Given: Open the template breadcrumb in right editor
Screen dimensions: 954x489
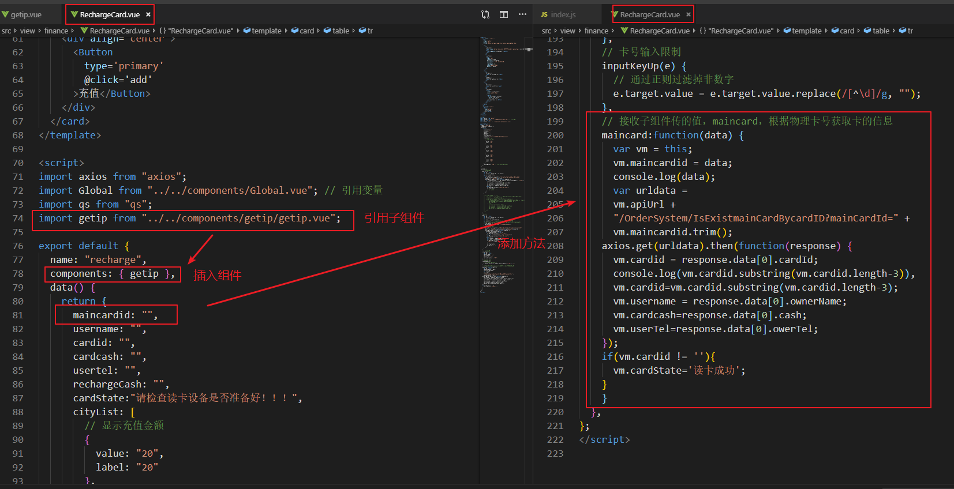Looking at the screenshot, I should point(803,31).
